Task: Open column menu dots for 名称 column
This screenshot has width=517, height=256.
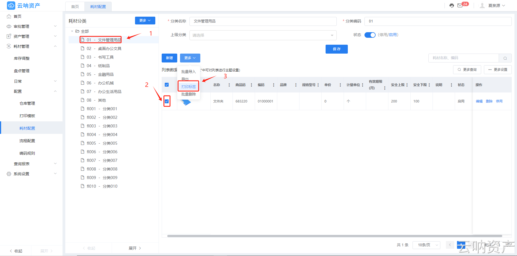Action: pos(229,85)
